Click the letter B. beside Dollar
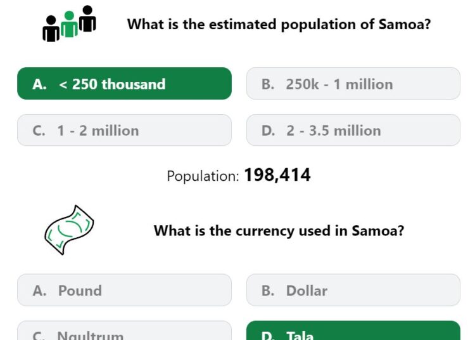This screenshot has height=340, width=475. click(268, 291)
